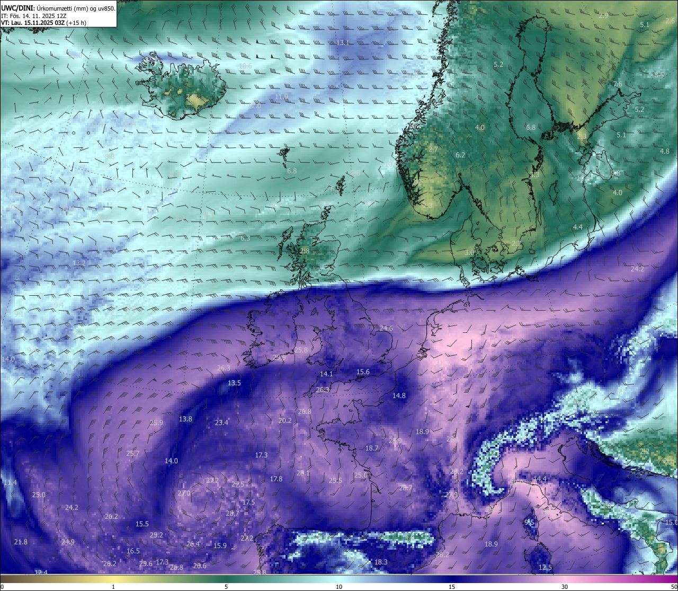The width and height of the screenshot is (678, 591).
Task: Click the colorbar tick label '10'
Action: (339, 587)
